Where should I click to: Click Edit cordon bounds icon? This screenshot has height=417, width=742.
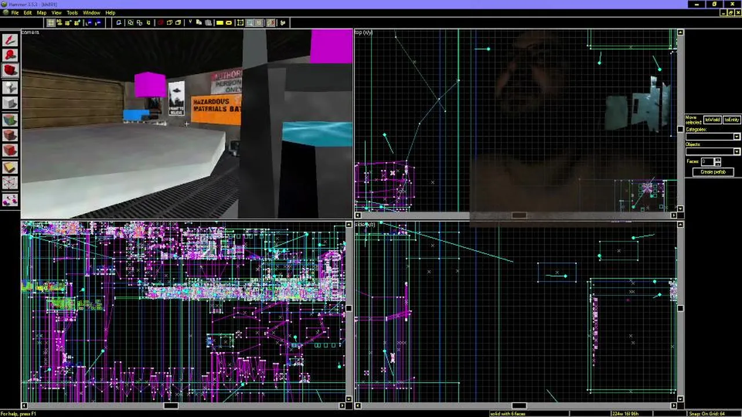pyautogui.click(x=228, y=23)
